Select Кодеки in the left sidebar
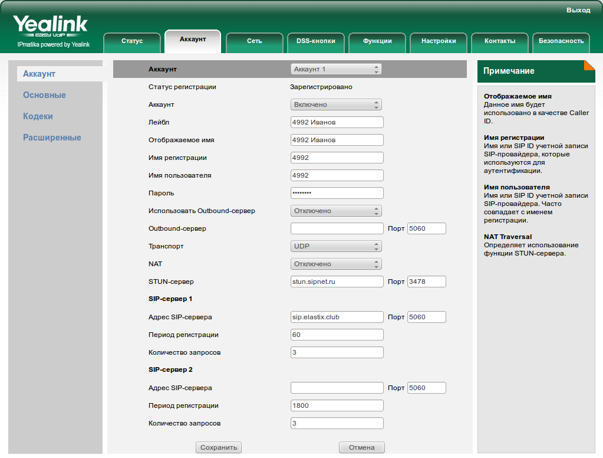 tap(38, 116)
